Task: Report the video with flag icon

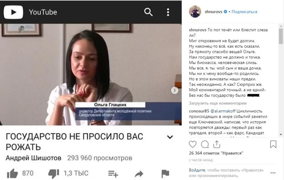Action: 165,174
